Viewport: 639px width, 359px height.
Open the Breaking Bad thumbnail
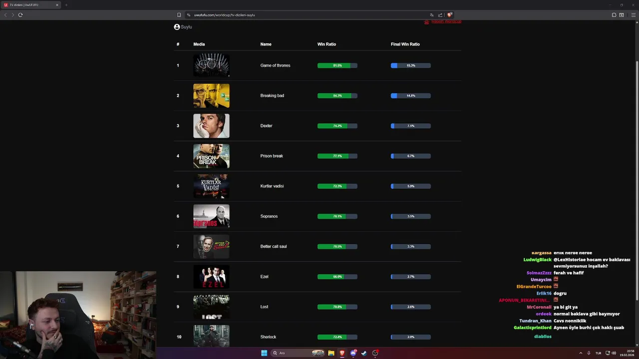(x=212, y=96)
